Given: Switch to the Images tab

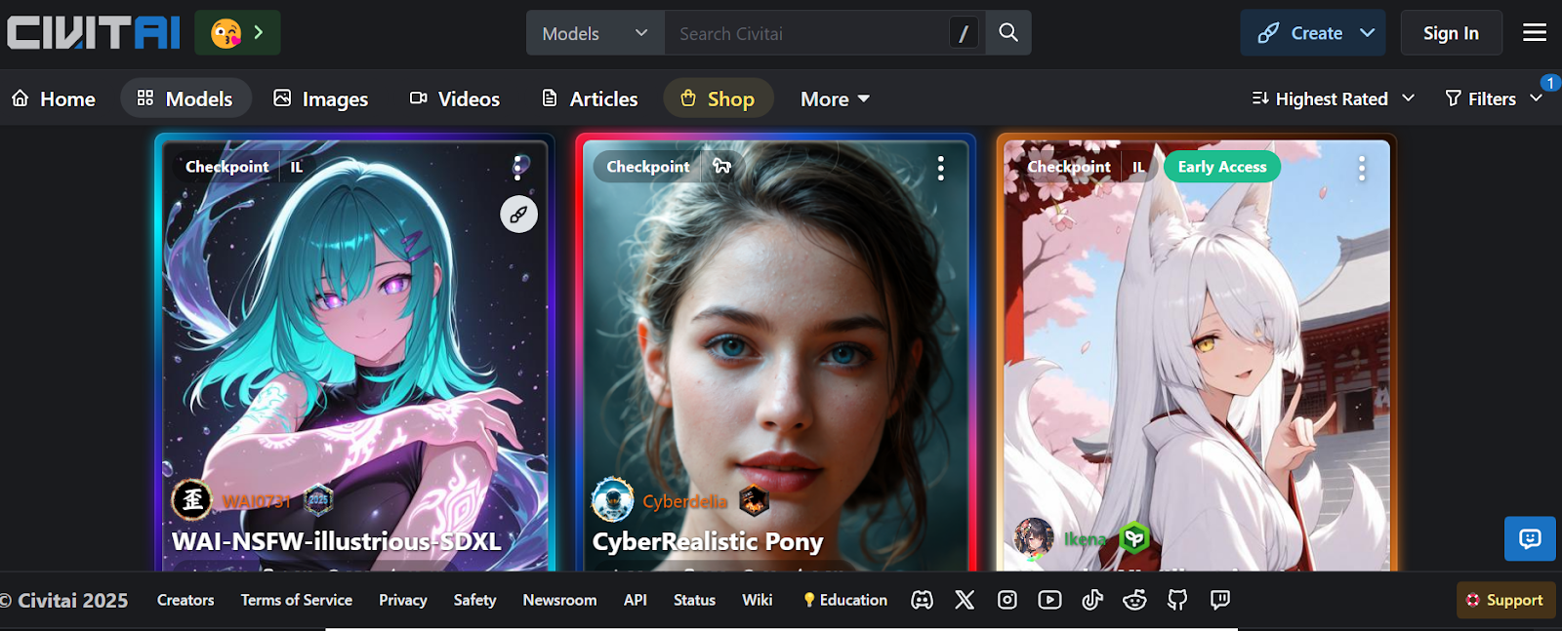Looking at the screenshot, I should pyautogui.click(x=320, y=99).
